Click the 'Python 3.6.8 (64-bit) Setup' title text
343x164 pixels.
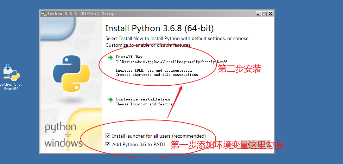pos(81,14)
